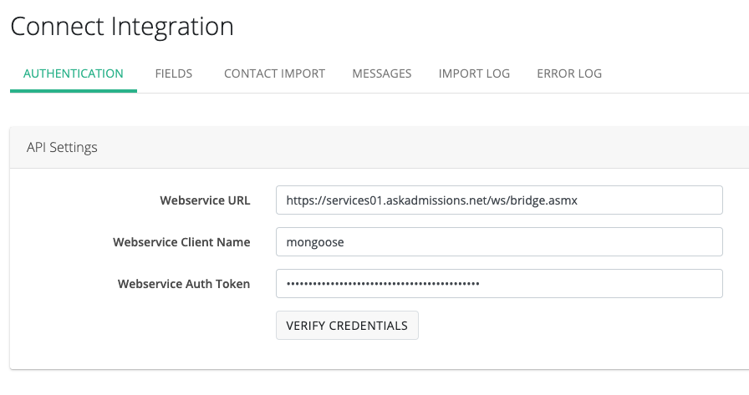Click the API Settings panel header
Image resolution: width=749 pixels, height=395 pixels.
click(63, 147)
